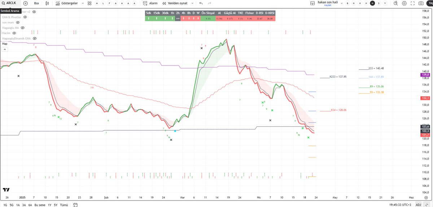Open the Göstergeler indicators dialog

click(67, 3)
